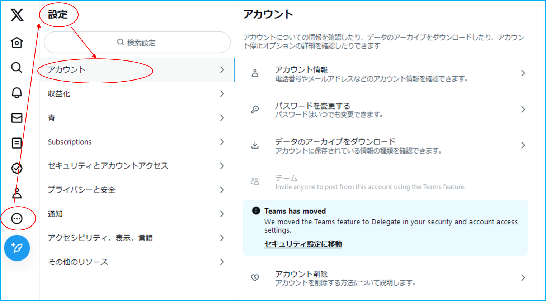The image size is (546, 301).
Task: Open プライバシーと安全 settings
Action: click(x=137, y=190)
